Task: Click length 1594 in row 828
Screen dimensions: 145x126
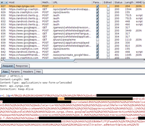Action: pos(128,9)
